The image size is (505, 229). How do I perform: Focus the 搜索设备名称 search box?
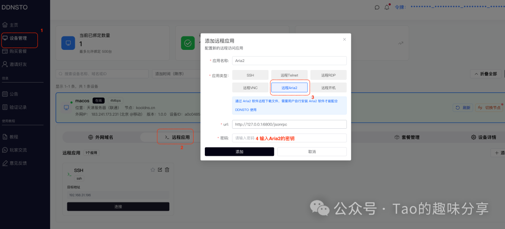(x=102, y=74)
